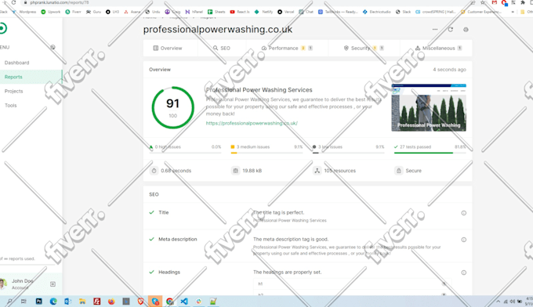Screen dimensions: 533x307
Task: Open the Netlify bookmark
Action: coord(264,12)
